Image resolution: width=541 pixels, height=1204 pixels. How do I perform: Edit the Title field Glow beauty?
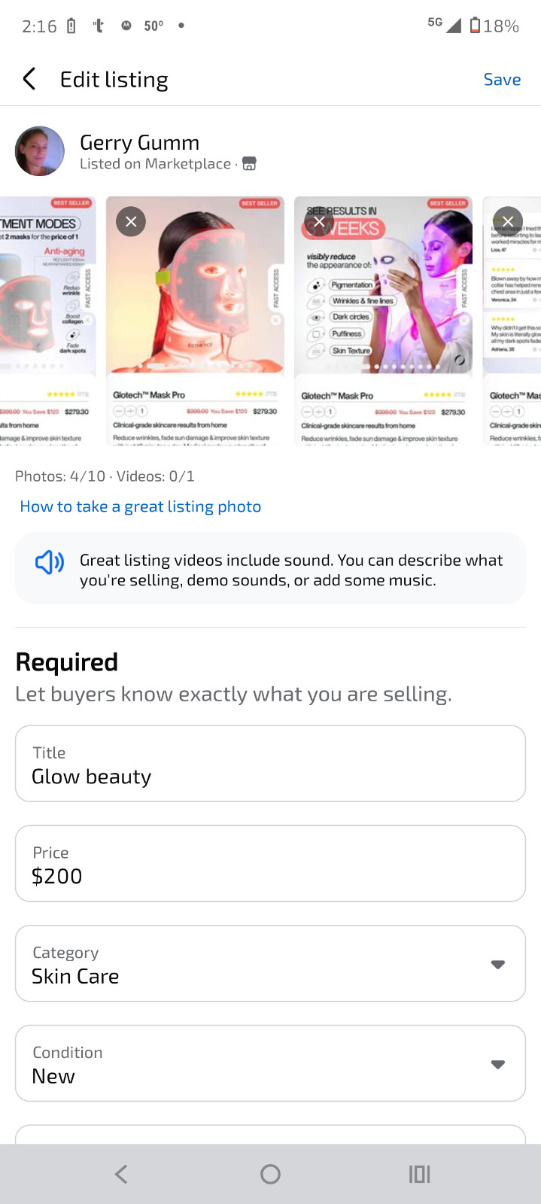tap(270, 763)
